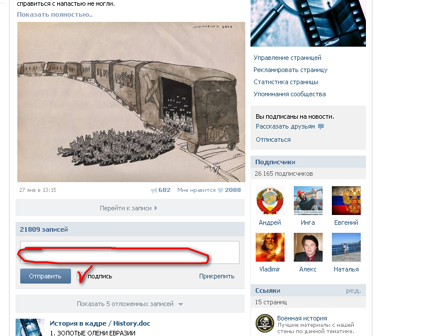
Task: Open the Военная история link
Action: (302, 318)
